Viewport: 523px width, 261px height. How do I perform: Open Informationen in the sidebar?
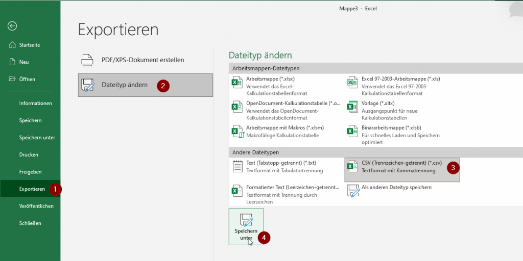(35, 103)
